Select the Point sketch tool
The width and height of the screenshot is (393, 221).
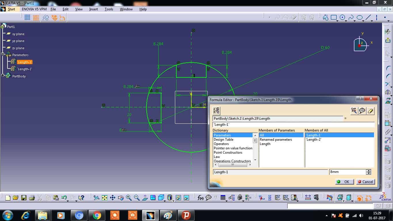[x=385, y=18]
